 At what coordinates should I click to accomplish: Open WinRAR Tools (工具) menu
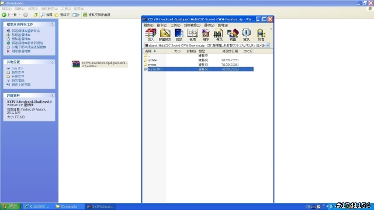pos(175,25)
